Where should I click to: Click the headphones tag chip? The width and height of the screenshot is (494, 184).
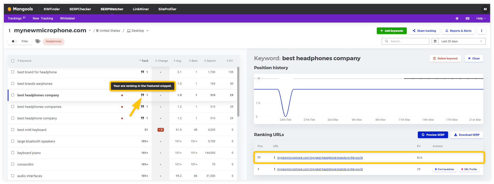click(x=54, y=41)
